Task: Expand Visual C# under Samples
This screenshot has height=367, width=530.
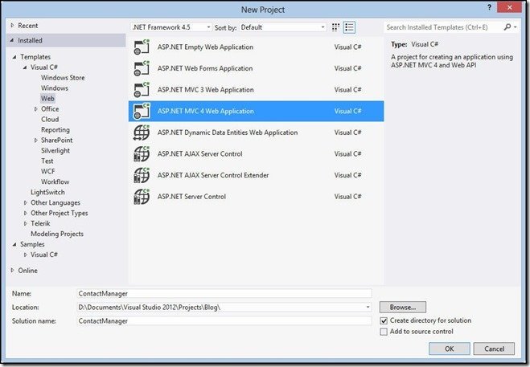Action: [x=26, y=255]
